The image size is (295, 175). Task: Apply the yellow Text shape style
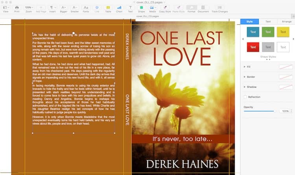pyautogui.click(x=283, y=32)
